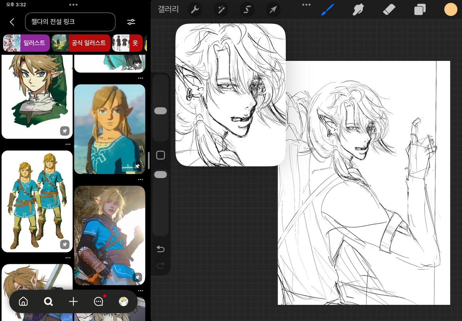Focus the search field reading 젤다의 전설 링크
Viewport: 462px width, 321px height.
pos(70,22)
